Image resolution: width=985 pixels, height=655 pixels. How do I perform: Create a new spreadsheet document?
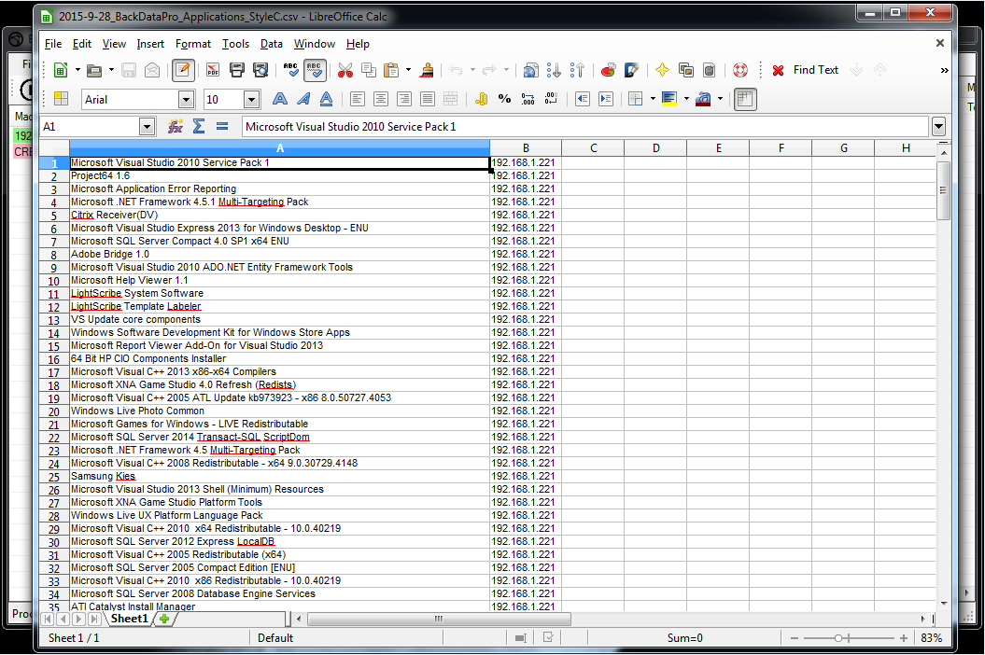click(x=61, y=70)
